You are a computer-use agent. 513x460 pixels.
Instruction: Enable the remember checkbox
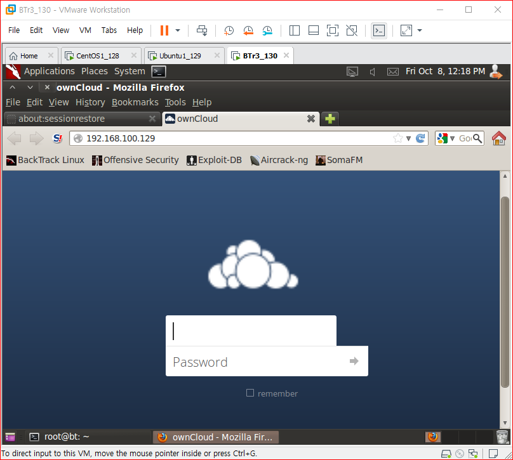[250, 393]
